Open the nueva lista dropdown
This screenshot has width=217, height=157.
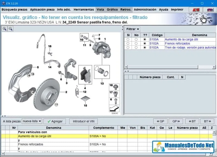coord(32,121)
